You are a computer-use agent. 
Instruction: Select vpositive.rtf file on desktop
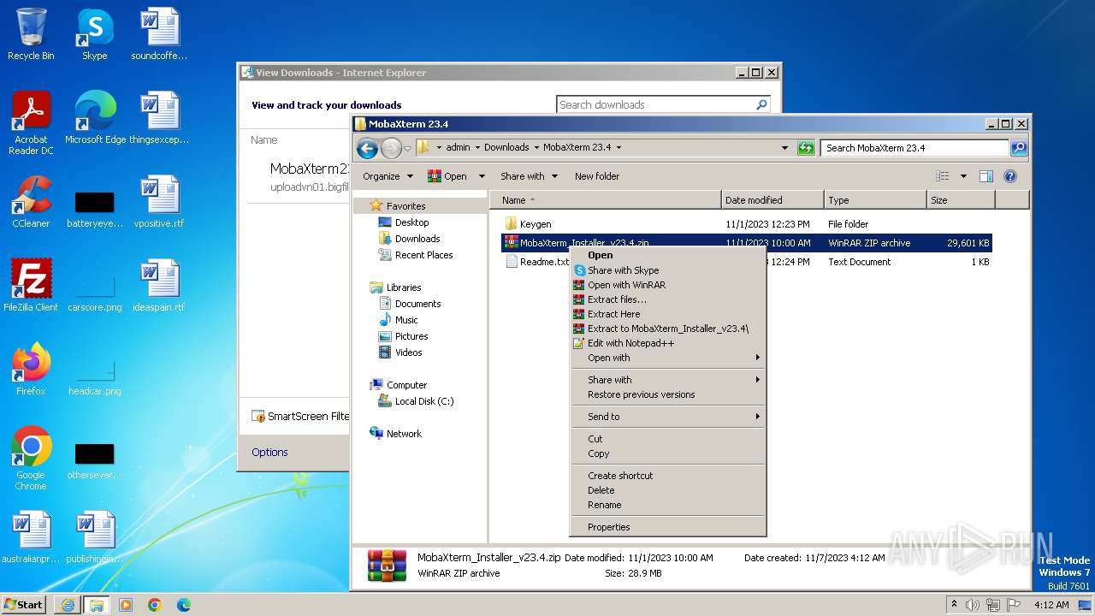[x=159, y=202]
